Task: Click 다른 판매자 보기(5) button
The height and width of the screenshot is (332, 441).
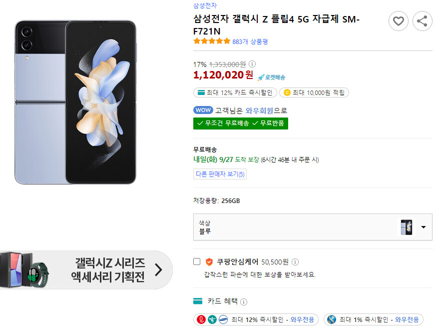Action: [x=220, y=174]
